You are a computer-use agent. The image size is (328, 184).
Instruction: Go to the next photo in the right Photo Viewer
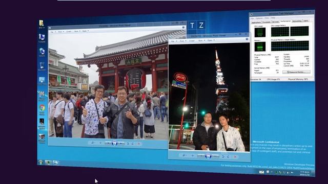(x=215, y=156)
